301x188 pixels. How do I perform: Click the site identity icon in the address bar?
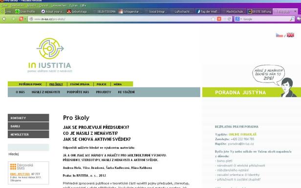pos(31,19)
